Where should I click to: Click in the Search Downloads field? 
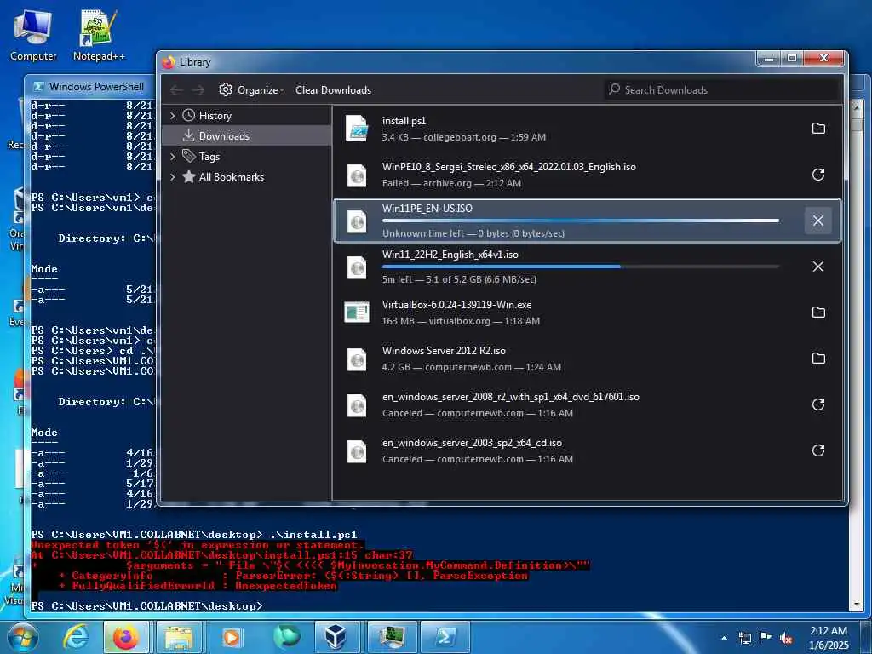pyautogui.click(x=722, y=89)
